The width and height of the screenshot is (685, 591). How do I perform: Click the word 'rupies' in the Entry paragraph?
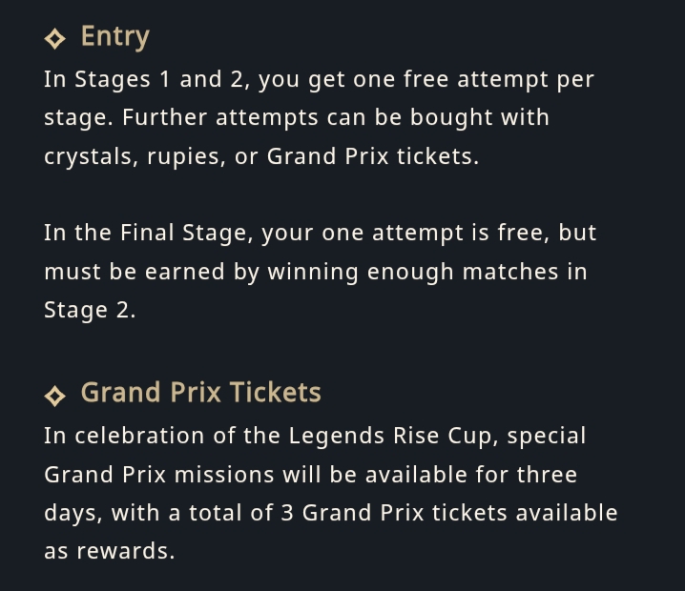click(186, 158)
